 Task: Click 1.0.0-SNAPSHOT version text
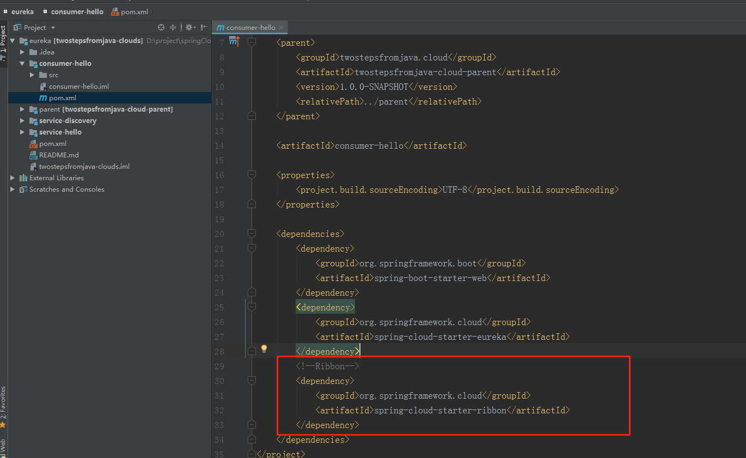tap(374, 87)
